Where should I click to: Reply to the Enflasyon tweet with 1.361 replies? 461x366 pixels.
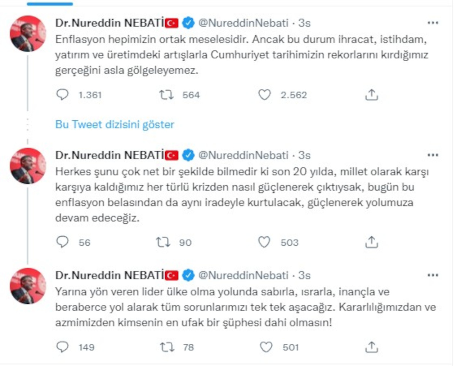click(x=63, y=95)
